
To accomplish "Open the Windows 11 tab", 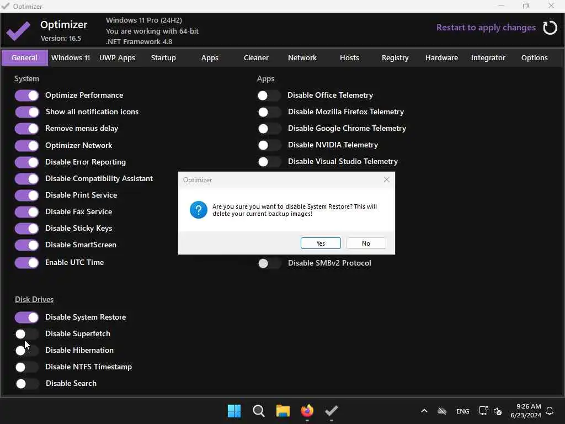I will tap(71, 57).
